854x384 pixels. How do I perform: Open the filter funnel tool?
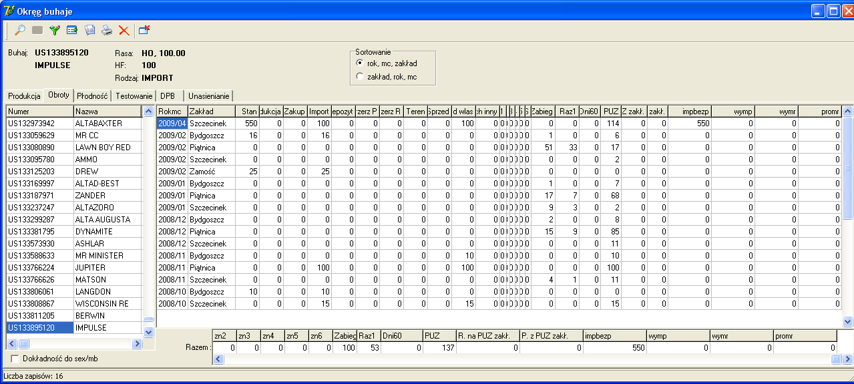[55, 30]
